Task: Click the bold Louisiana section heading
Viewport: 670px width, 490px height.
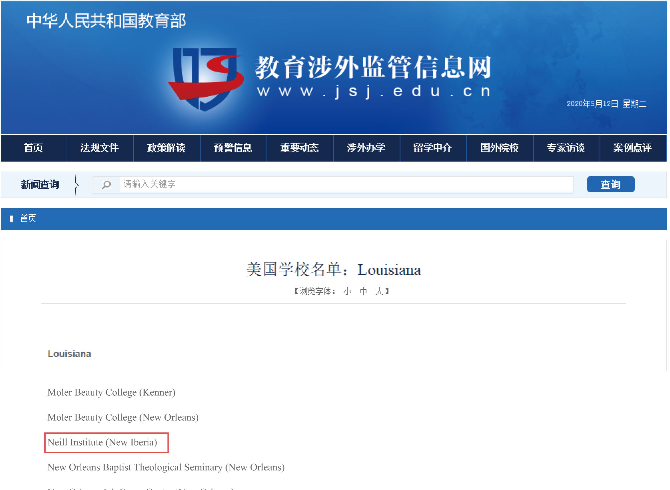Action: pos(69,354)
